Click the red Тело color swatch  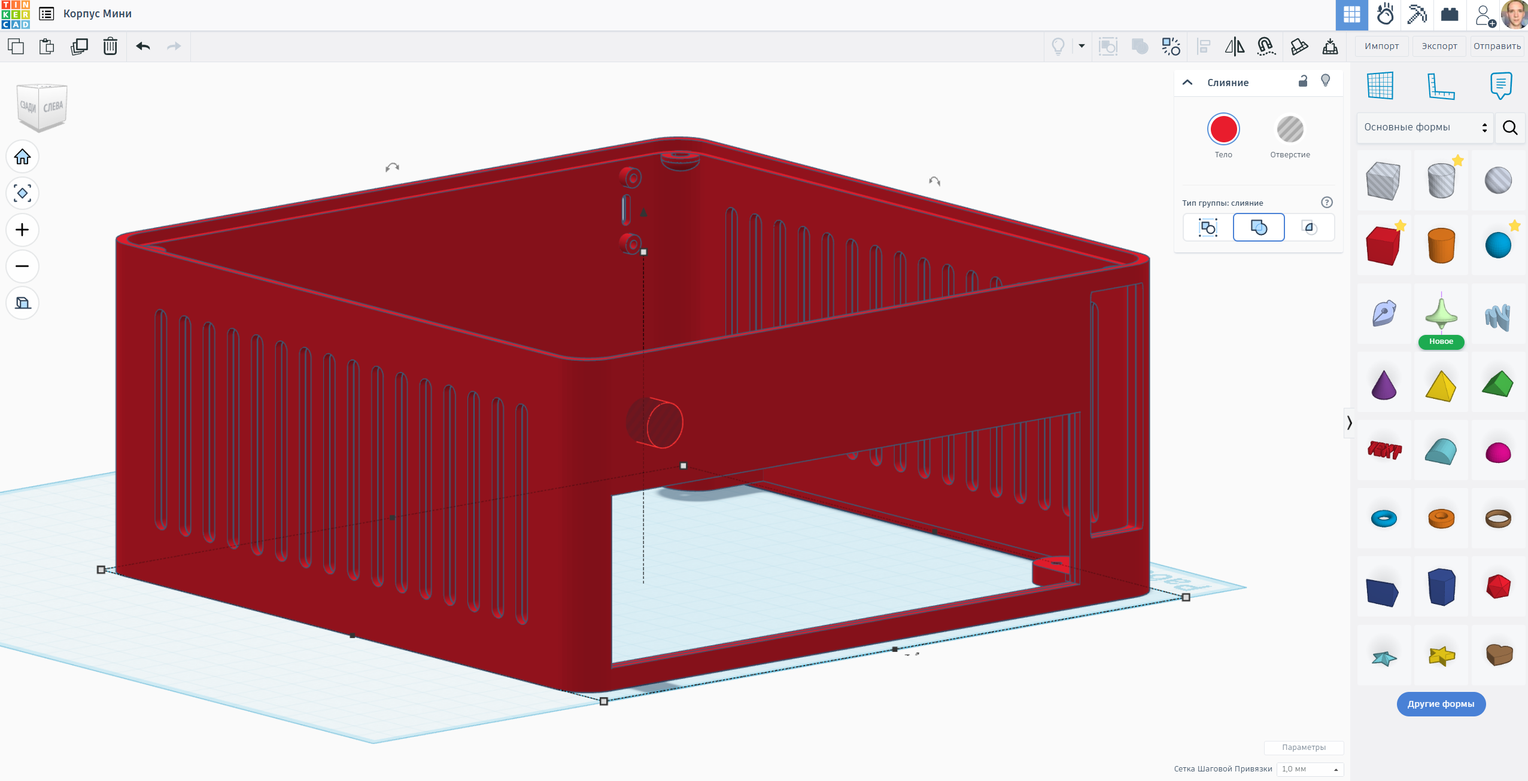pyautogui.click(x=1223, y=130)
